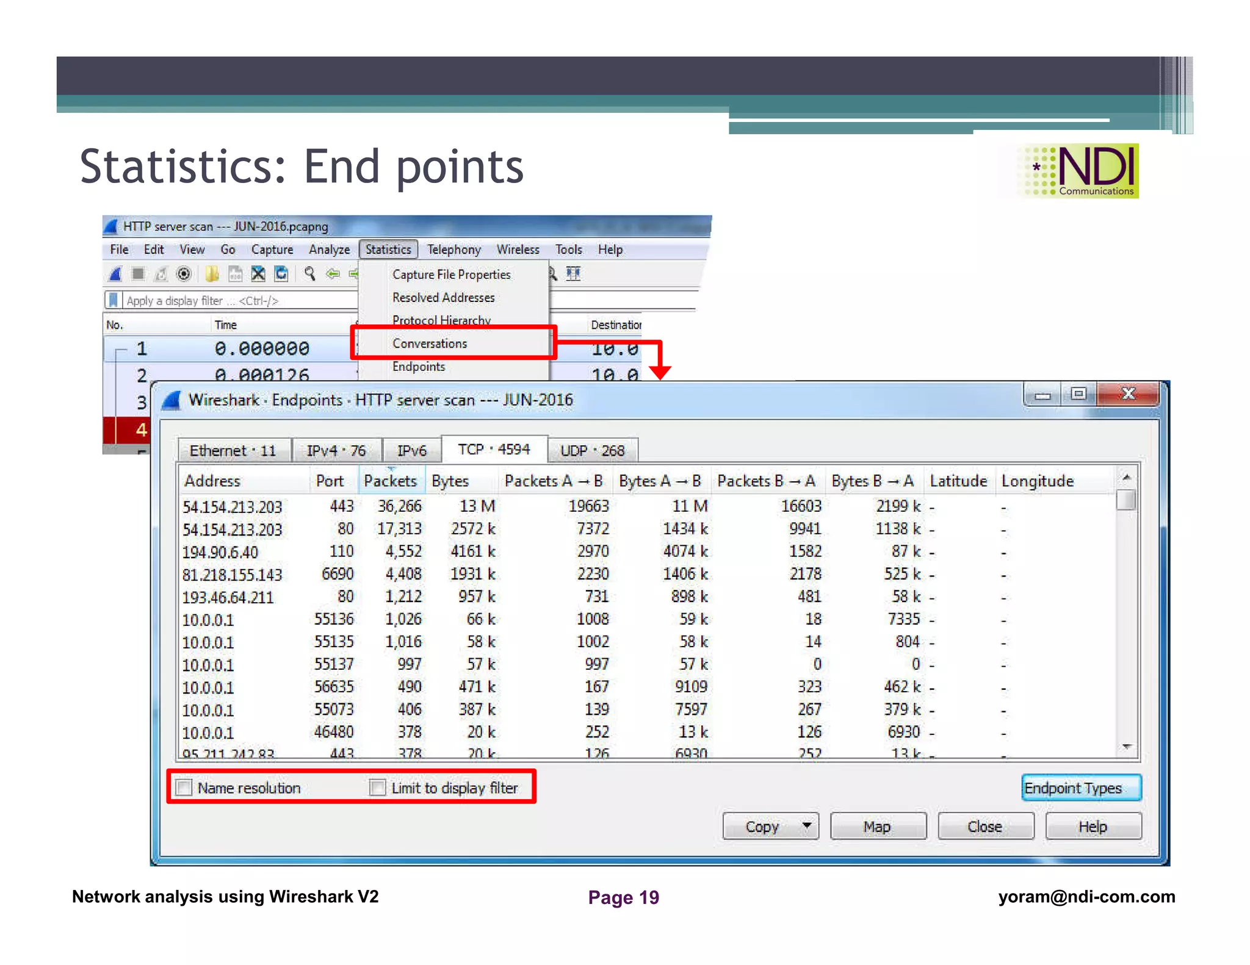
Task: Enable the Name resolution checkbox
Action: click(x=184, y=787)
